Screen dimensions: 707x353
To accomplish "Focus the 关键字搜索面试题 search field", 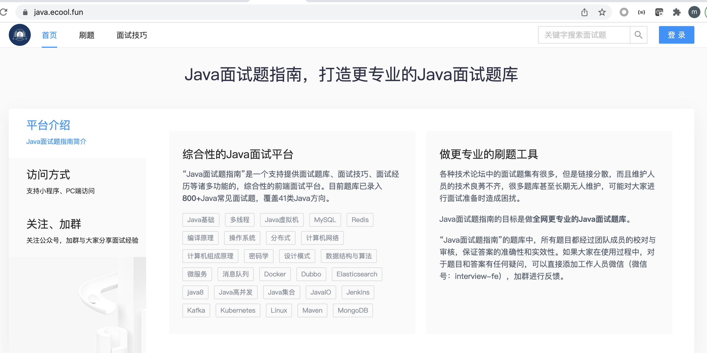I will 584,35.
